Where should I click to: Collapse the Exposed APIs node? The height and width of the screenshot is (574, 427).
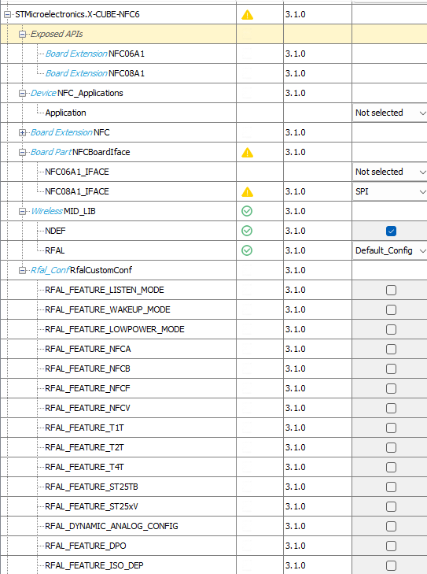pos(22,34)
